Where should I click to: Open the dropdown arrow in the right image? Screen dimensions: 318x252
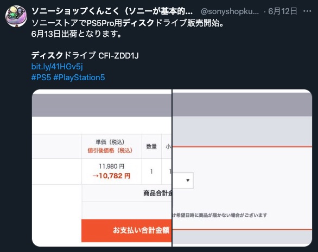coord(188,180)
